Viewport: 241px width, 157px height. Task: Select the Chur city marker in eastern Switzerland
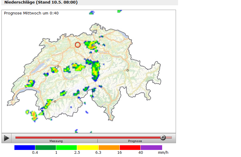point(128,70)
